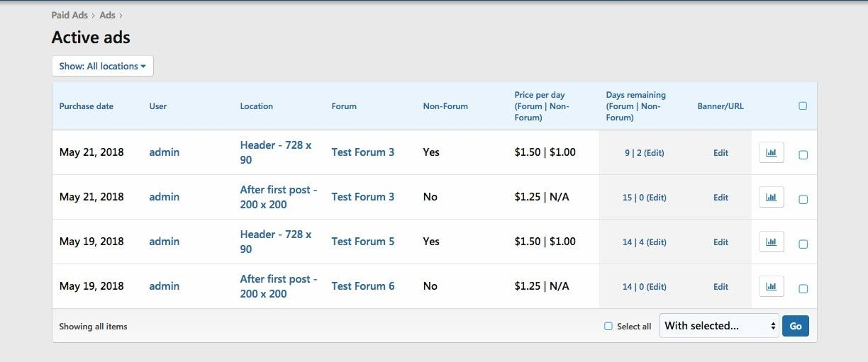Open stats chart for Test Forum 6 ad
This screenshot has height=362, width=868.
[771, 286]
